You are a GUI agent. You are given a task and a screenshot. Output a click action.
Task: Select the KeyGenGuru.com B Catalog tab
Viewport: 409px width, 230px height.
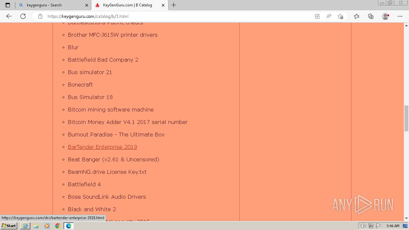tap(129, 5)
